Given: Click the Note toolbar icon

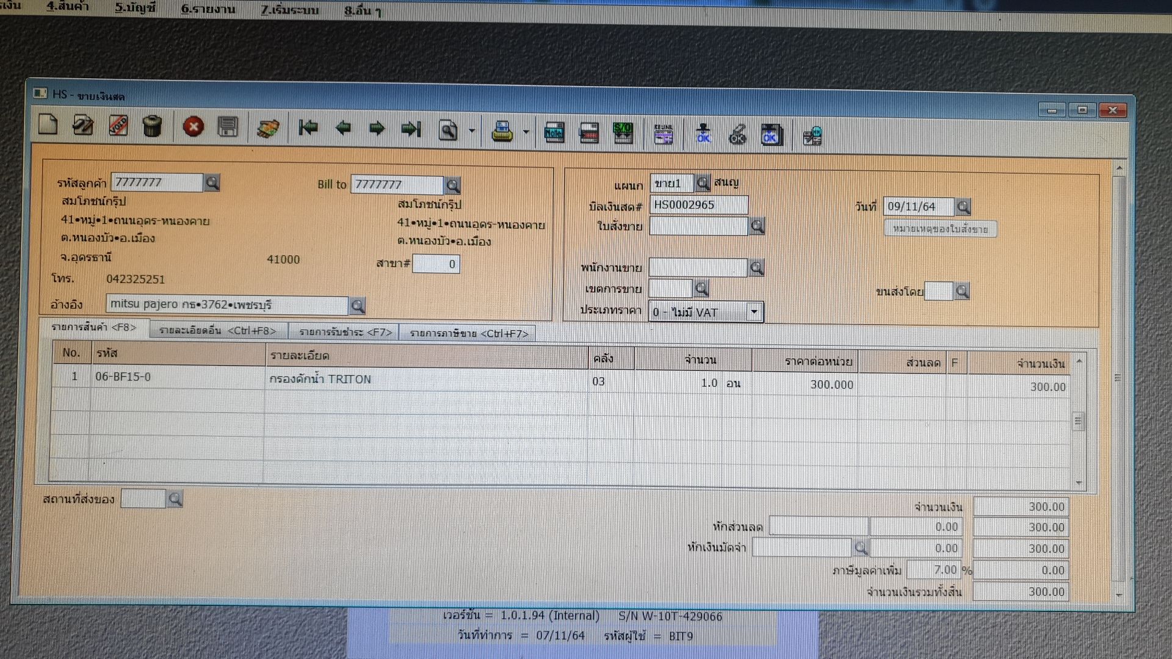Looking at the screenshot, I should click(x=554, y=132).
